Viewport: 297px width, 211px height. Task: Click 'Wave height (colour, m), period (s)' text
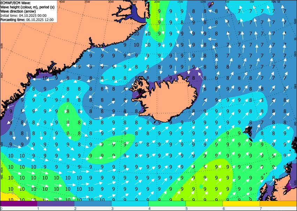(28, 7)
